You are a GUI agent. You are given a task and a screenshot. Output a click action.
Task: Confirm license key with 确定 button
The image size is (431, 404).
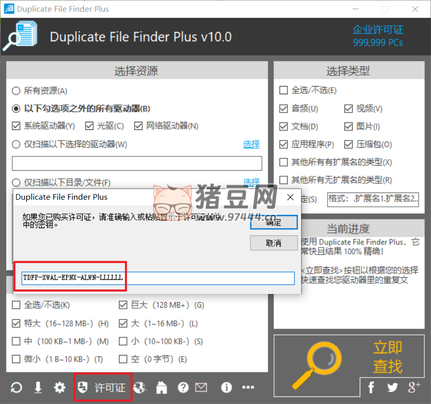pyautogui.click(x=274, y=222)
